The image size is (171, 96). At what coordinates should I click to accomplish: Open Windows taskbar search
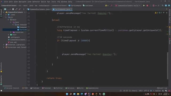(x=71, y=94)
